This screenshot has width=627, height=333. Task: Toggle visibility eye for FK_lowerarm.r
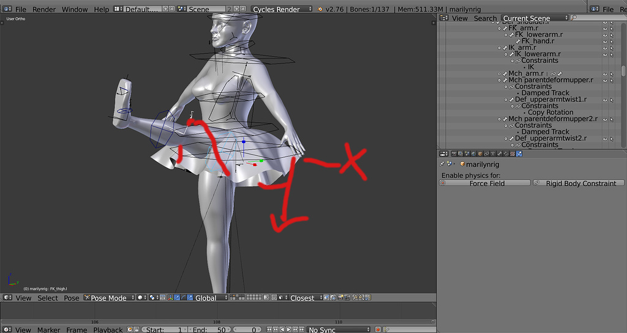[x=605, y=35]
